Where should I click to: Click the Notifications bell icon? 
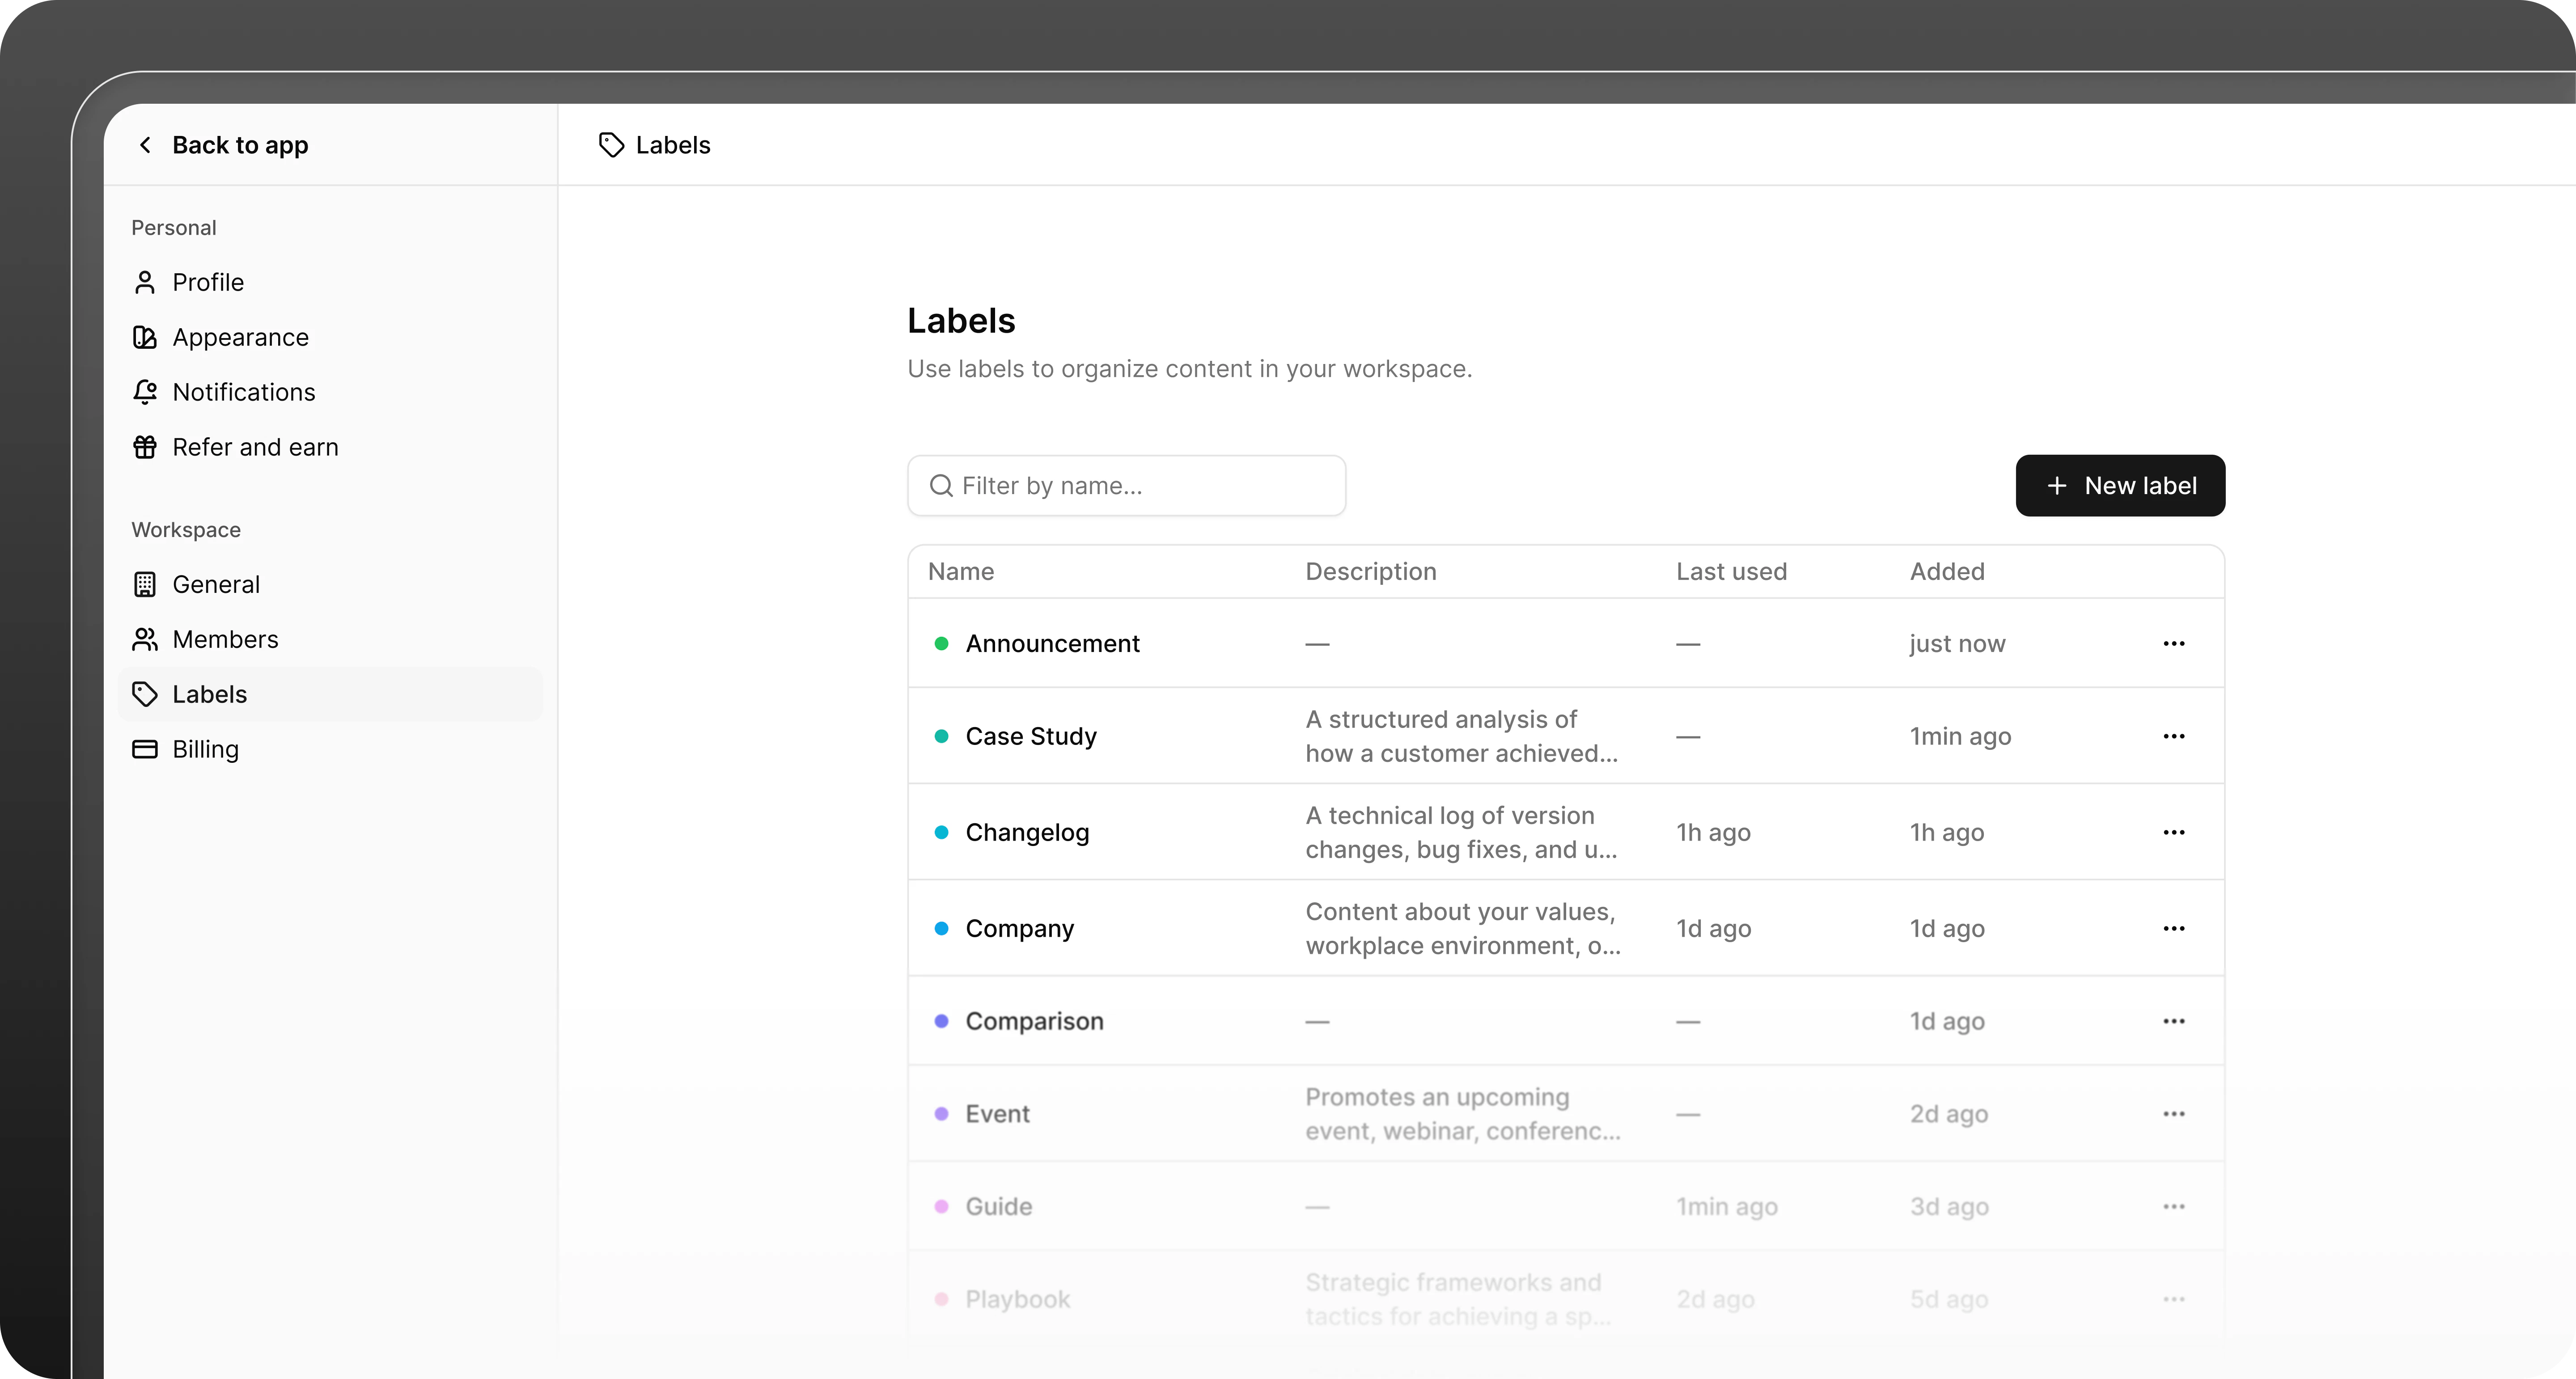[x=145, y=392]
